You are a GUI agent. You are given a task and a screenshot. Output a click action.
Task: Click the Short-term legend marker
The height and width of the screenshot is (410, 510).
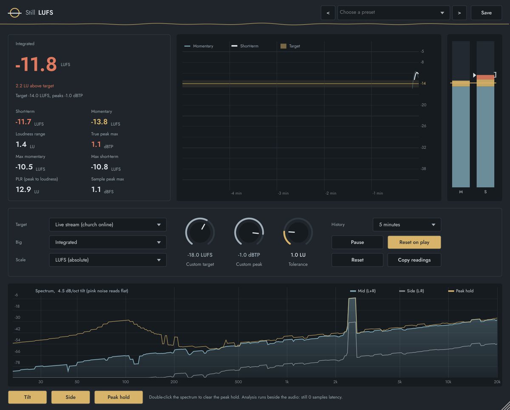coord(234,46)
